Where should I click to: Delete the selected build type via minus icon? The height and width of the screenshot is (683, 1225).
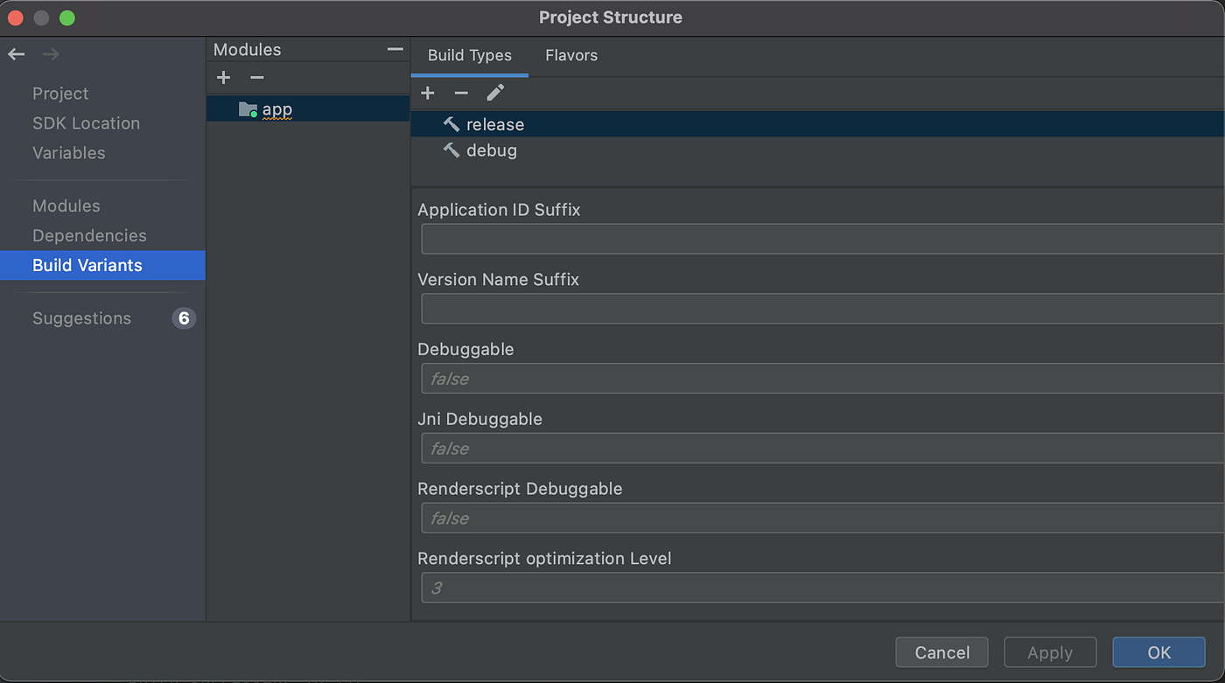click(461, 93)
